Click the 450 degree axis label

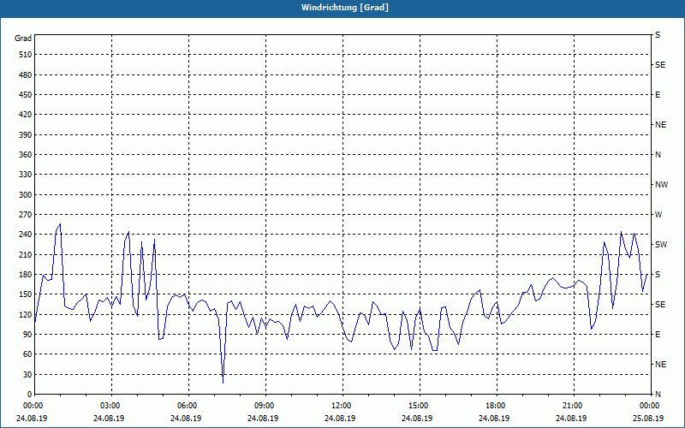(27, 95)
